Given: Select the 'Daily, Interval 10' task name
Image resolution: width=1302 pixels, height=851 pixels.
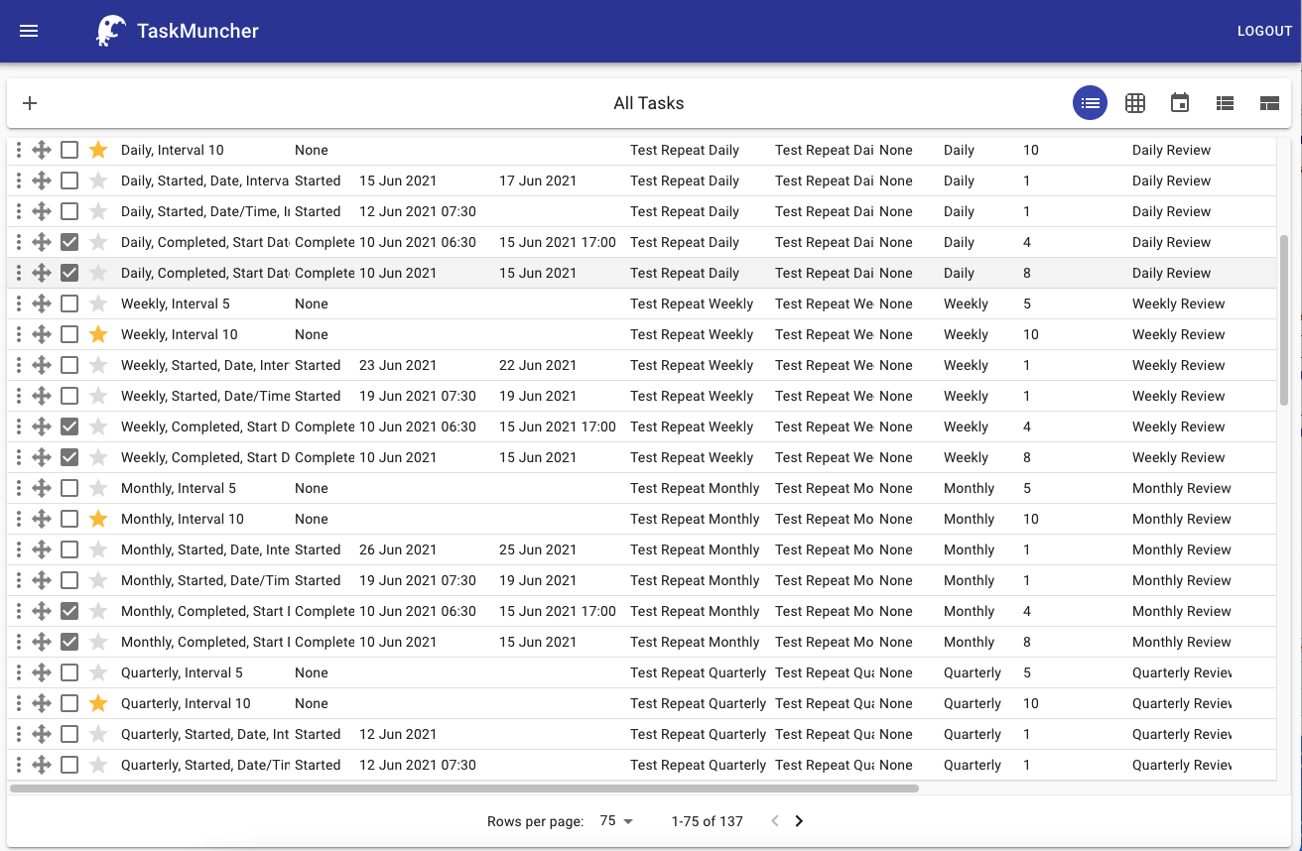Looking at the screenshot, I should coord(173,151).
